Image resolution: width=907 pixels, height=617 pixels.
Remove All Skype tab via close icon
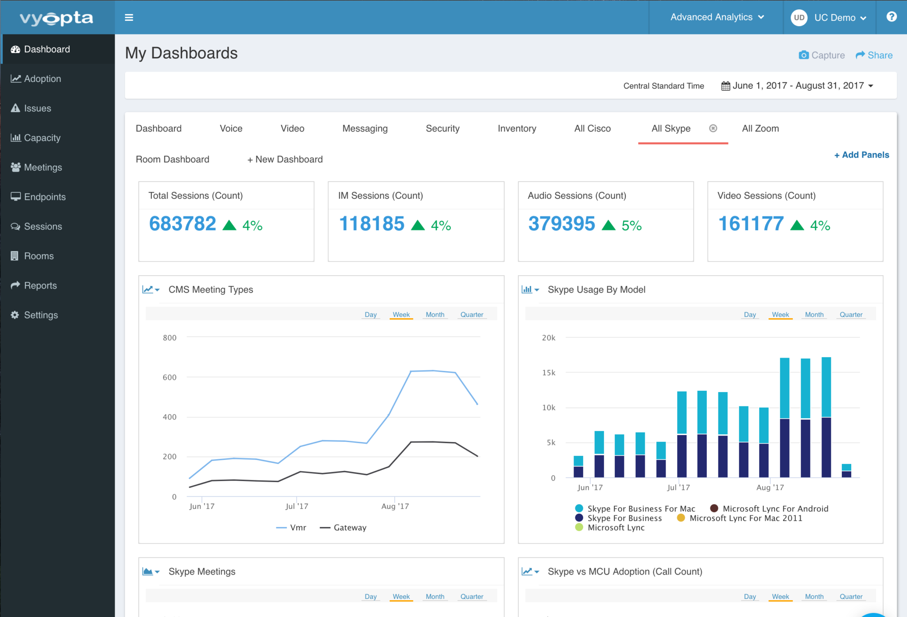pos(713,128)
